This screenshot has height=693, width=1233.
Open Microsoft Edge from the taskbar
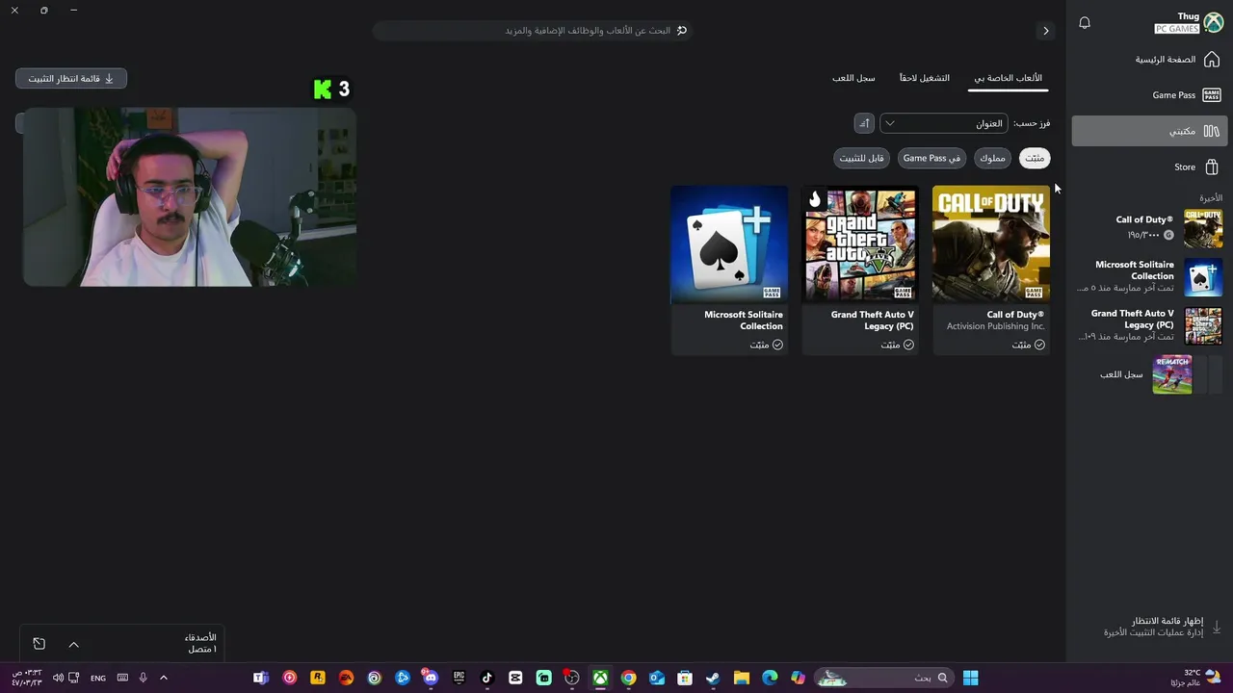770,678
